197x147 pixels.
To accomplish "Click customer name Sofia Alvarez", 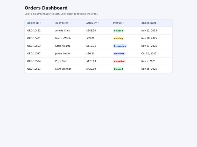I will [x=63, y=46].
